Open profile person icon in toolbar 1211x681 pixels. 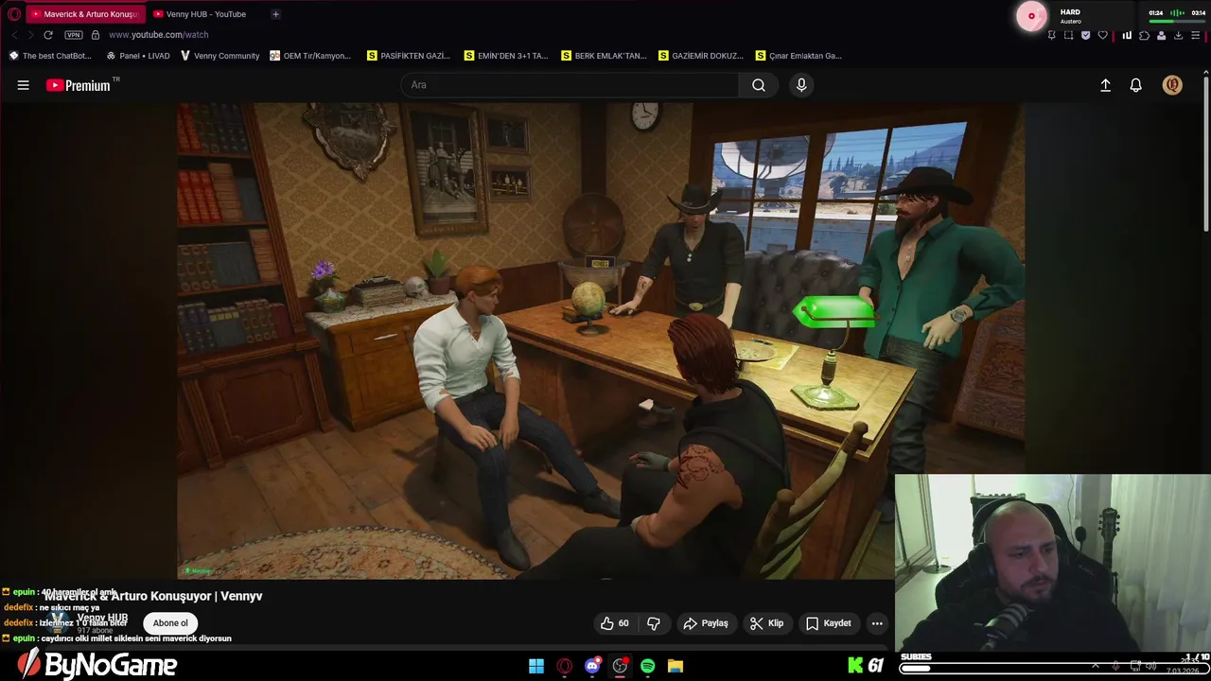(1161, 35)
